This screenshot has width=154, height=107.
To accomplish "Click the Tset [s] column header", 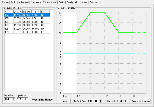I will point(36,12).
